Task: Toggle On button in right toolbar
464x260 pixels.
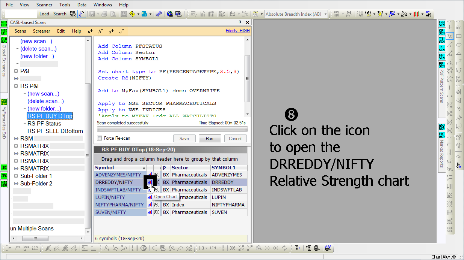Action: 459,157
